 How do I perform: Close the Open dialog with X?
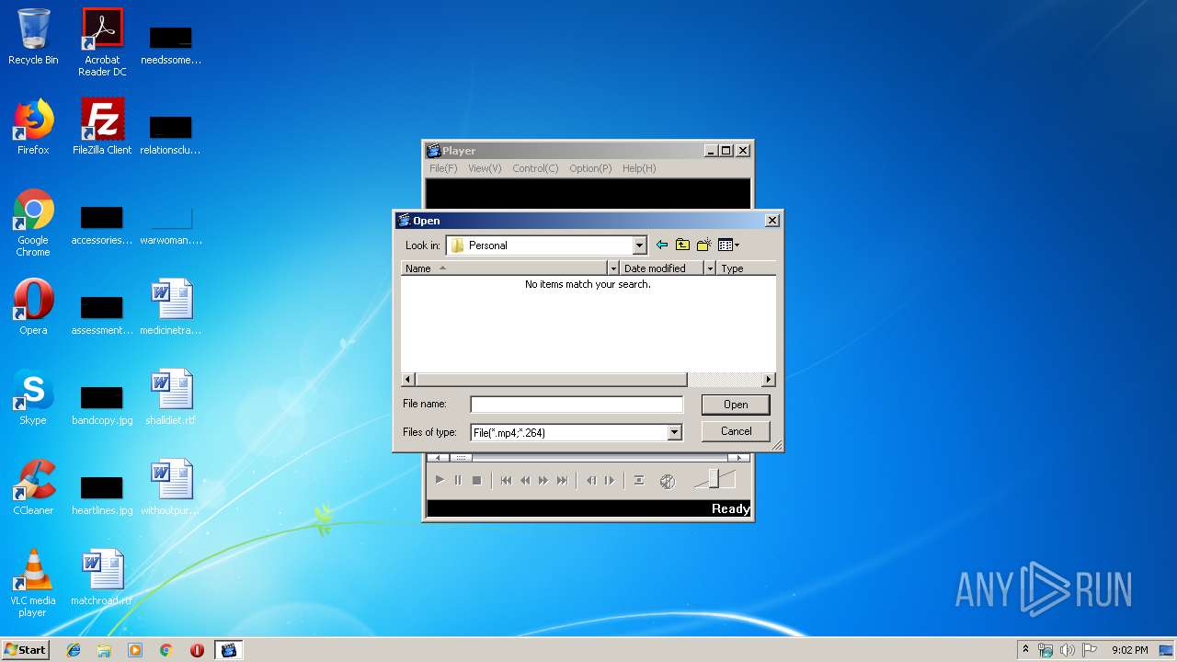(x=772, y=221)
